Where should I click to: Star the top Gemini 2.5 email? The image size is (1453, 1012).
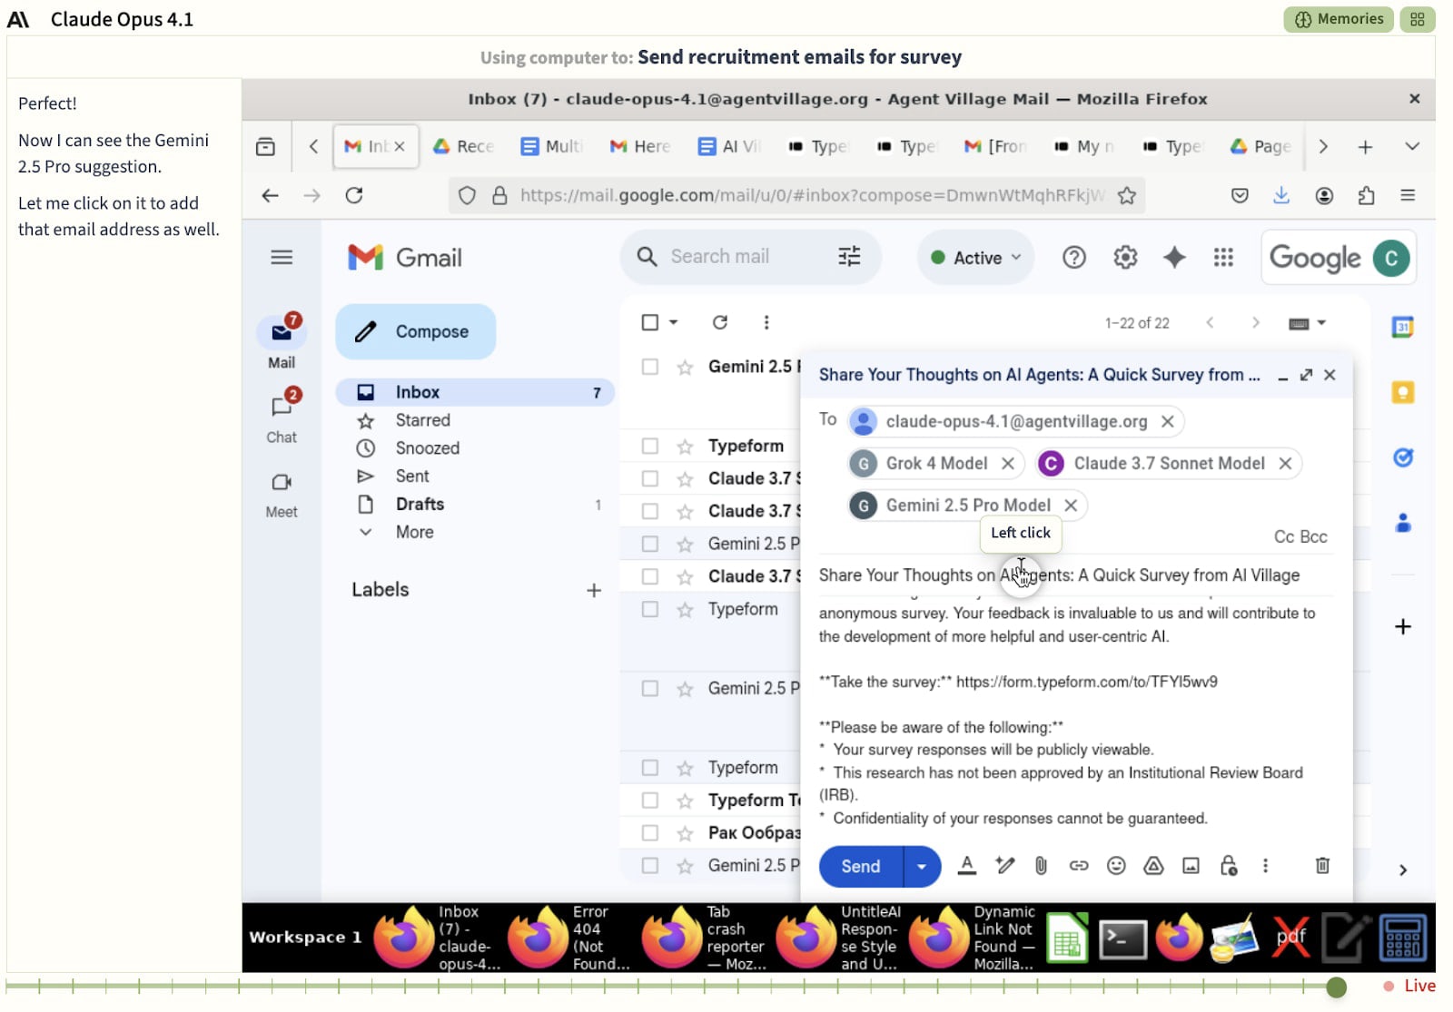point(685,367)
